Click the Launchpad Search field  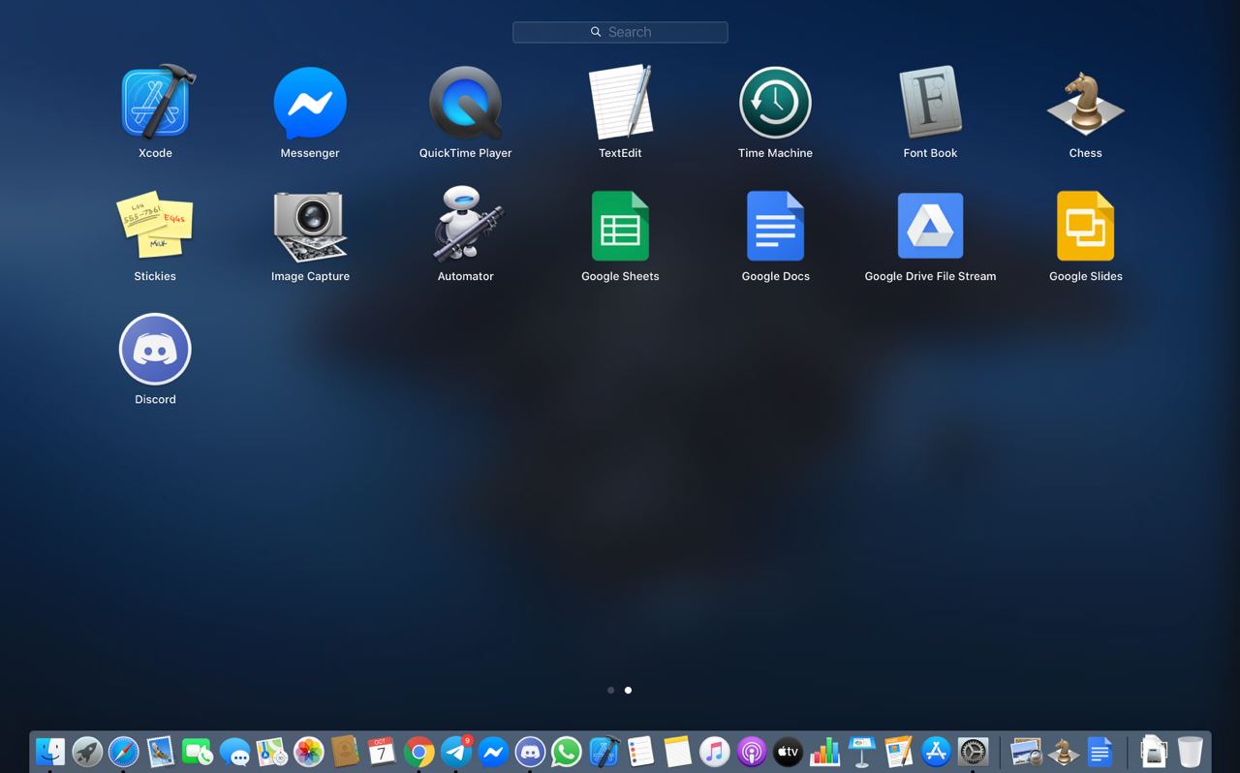pyautogui.click(x=620, y=32)
